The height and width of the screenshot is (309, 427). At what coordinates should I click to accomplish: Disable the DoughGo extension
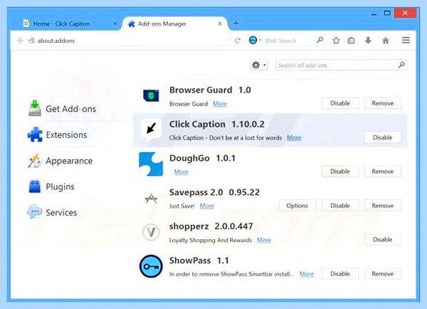340,172
